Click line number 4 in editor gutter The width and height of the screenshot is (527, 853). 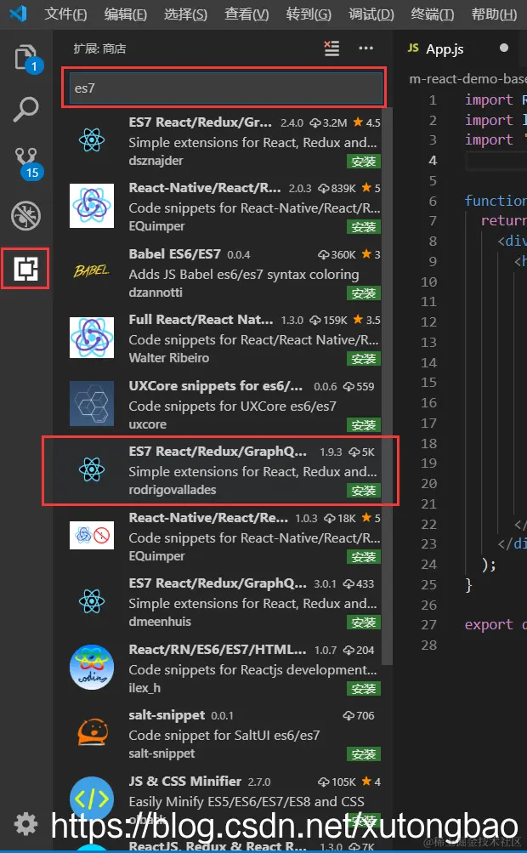[x=433, y=161]
